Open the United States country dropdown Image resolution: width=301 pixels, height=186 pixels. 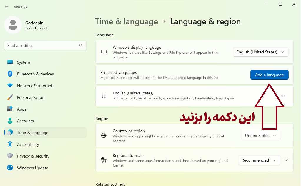coord(261,136)
